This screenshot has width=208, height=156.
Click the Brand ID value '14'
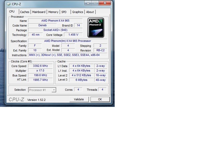point(78,25)
